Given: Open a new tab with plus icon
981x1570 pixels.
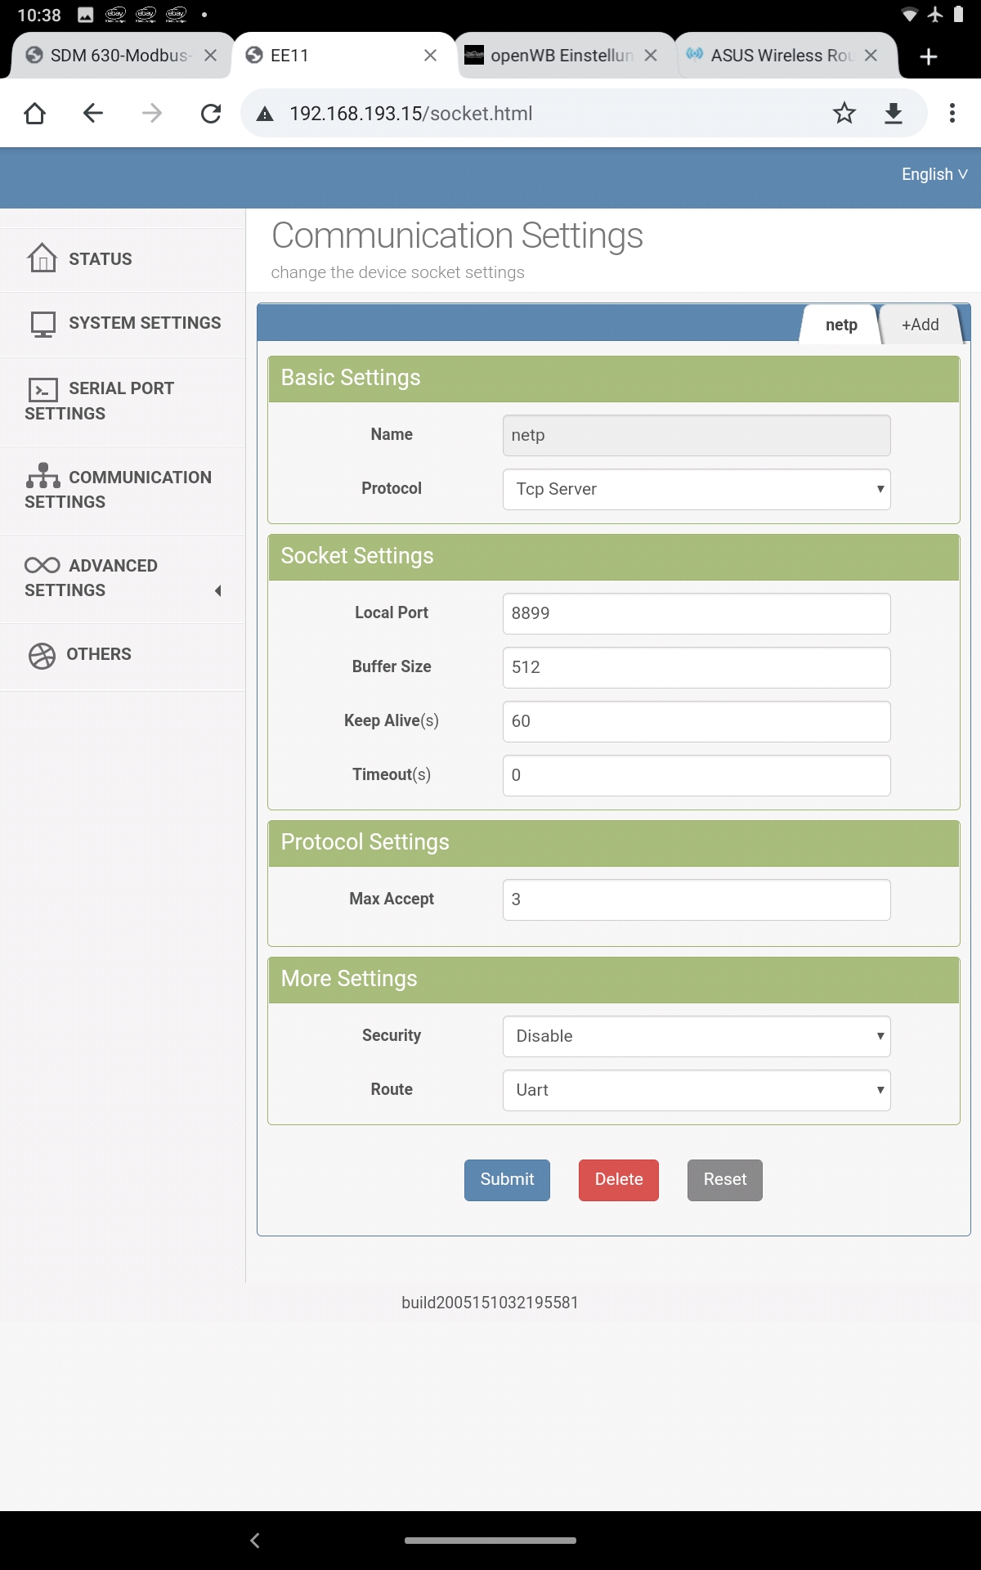Looking at the screenshot, I should [x=928, y=56].
